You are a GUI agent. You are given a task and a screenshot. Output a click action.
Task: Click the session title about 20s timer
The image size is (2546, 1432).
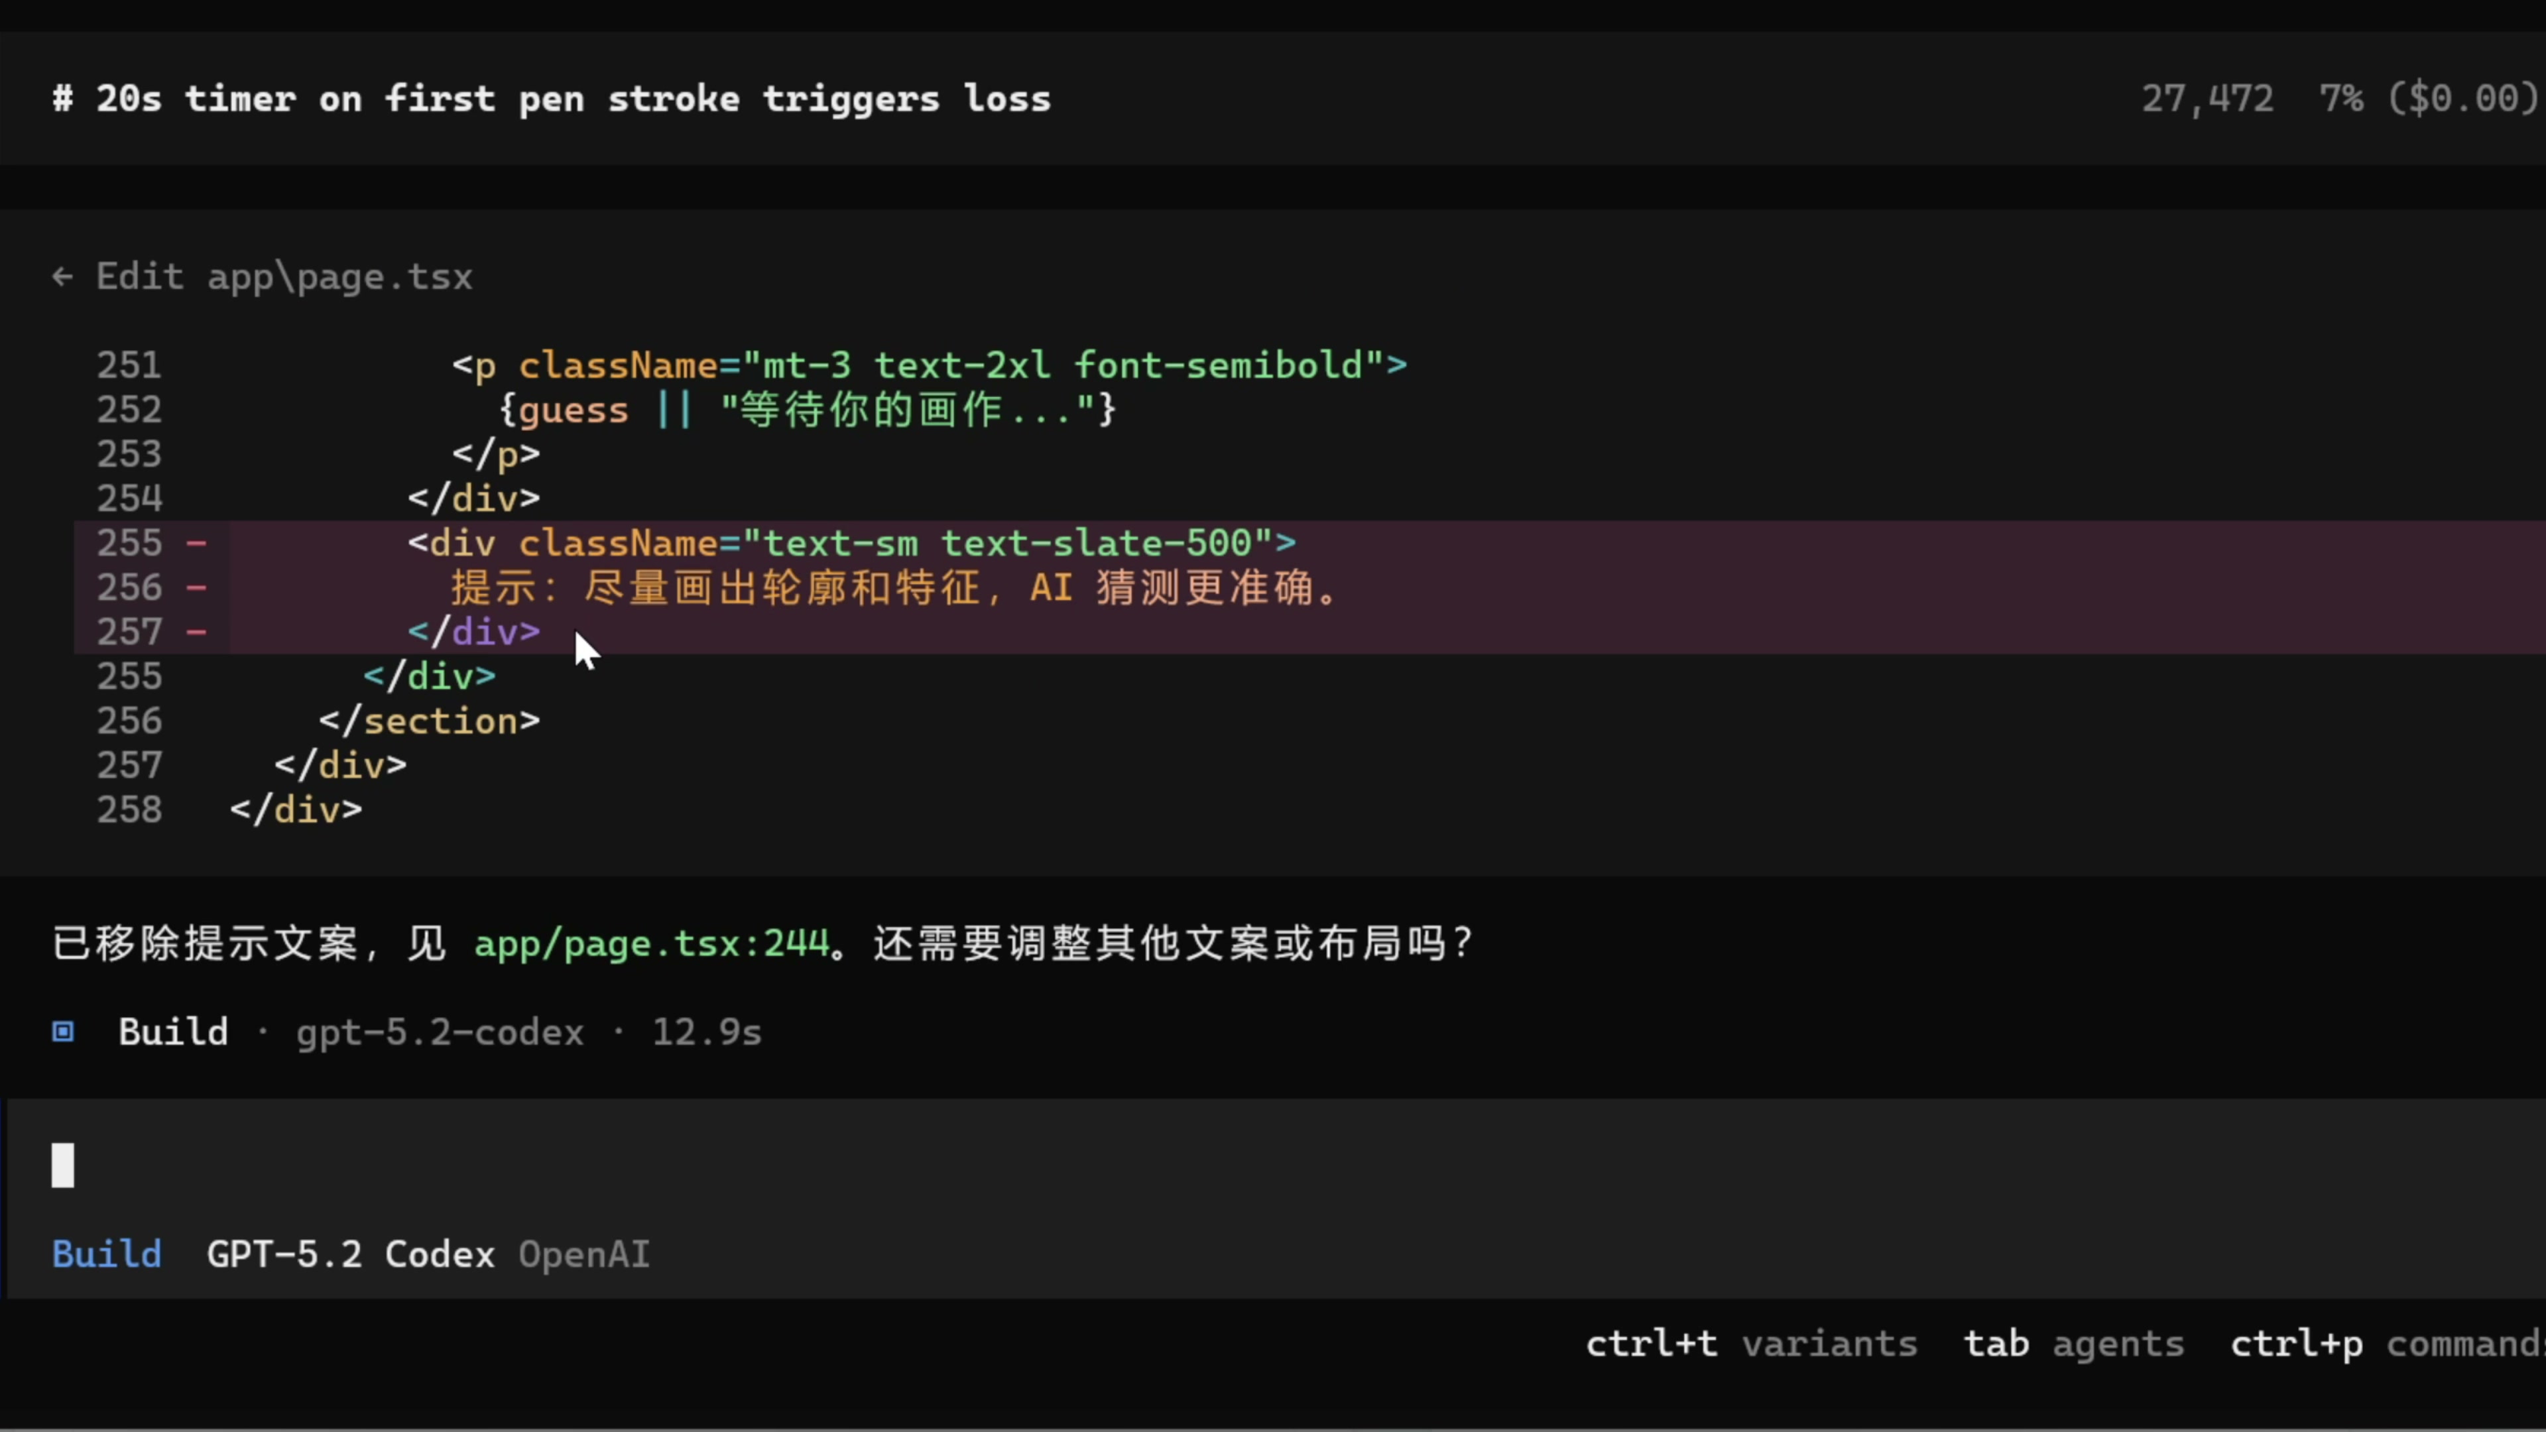tap(574, 99)
